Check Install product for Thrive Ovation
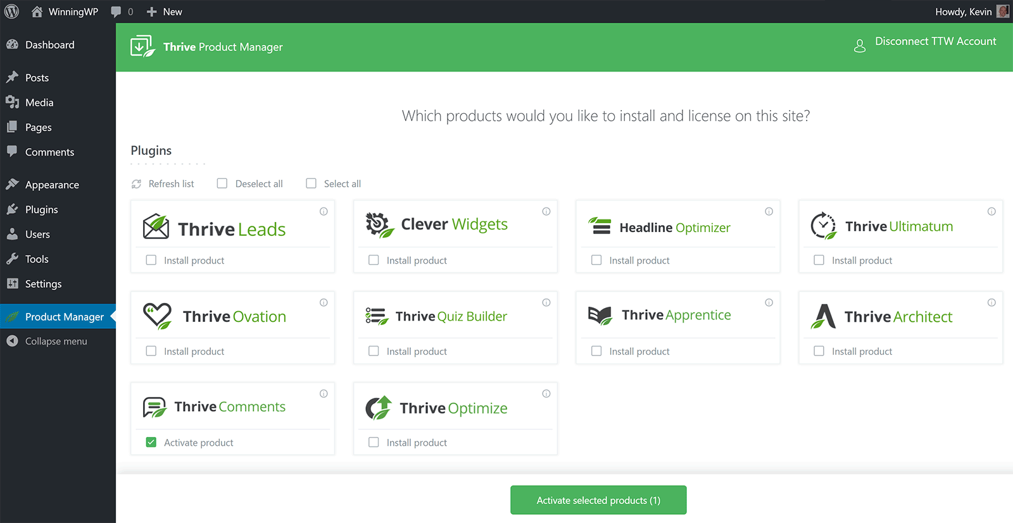Viewport: 1013px width, 523px height. (151, 351)
